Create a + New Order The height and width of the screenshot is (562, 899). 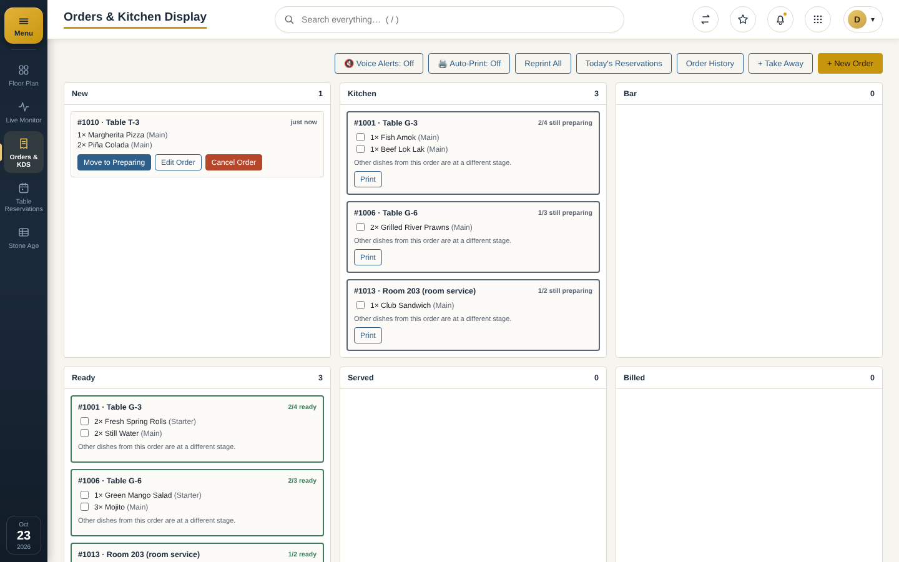point(850,64)
